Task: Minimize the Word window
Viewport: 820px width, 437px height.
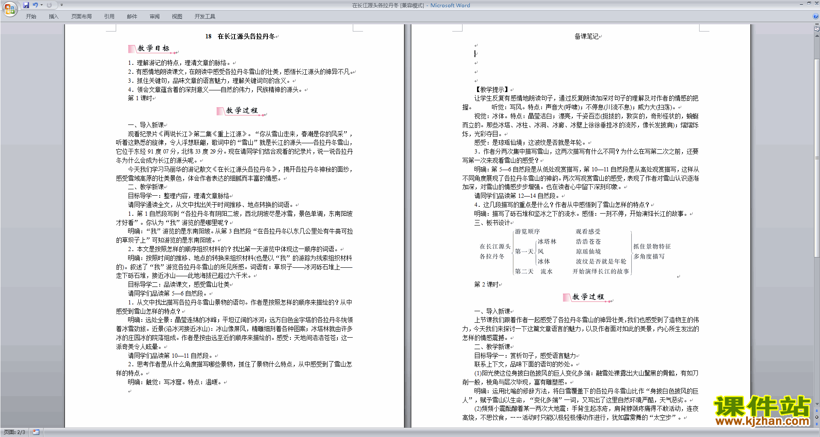Action: [x=801, y=4]
